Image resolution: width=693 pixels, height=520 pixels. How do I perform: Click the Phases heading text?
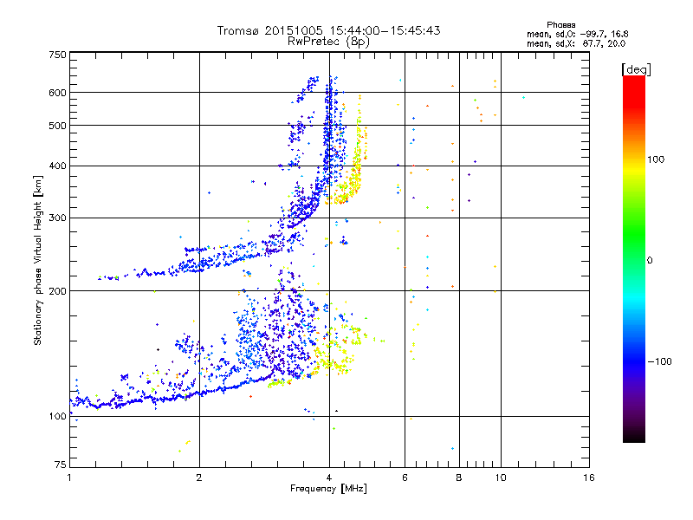point(560,25)
